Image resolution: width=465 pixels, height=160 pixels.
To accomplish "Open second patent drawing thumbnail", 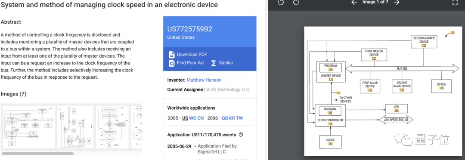I will click(75, 127).
